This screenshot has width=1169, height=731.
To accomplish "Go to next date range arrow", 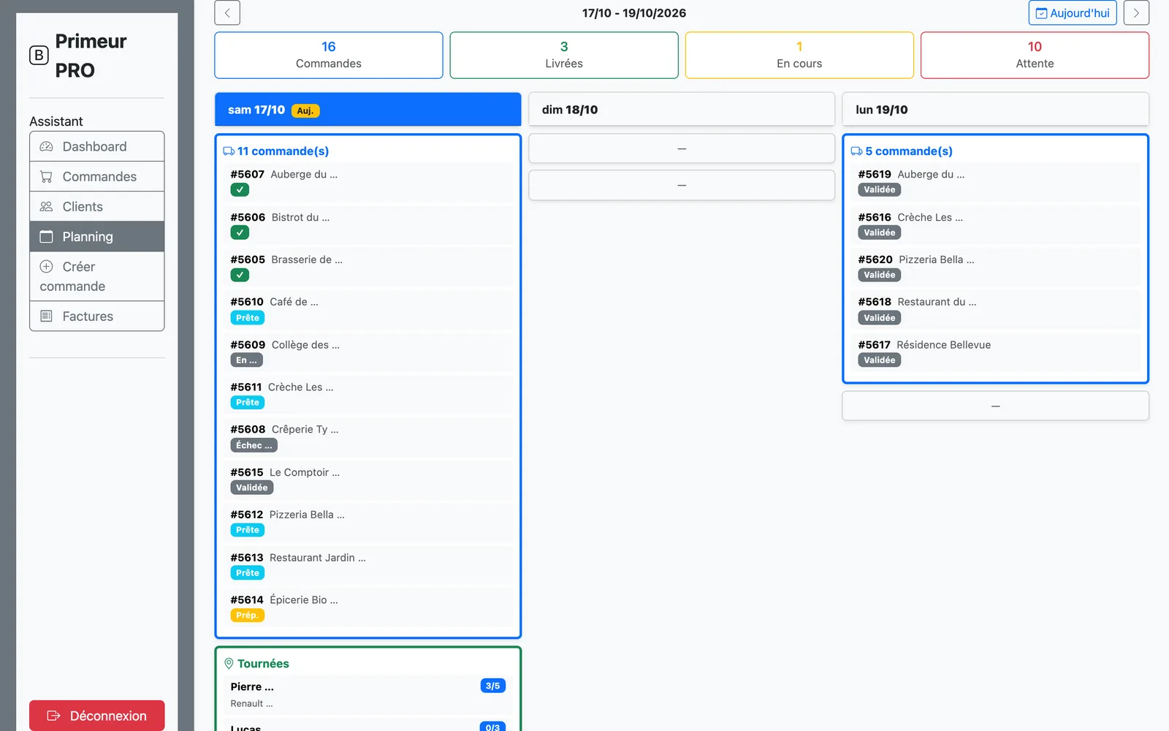I will point(1136,12).
